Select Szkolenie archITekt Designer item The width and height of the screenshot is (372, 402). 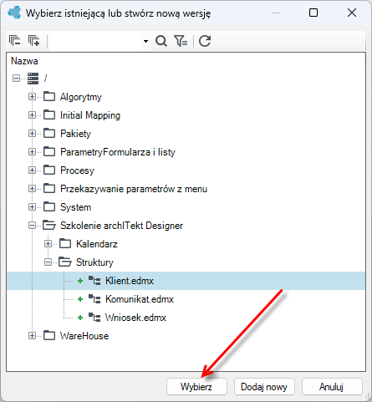[x=121, y=226]
